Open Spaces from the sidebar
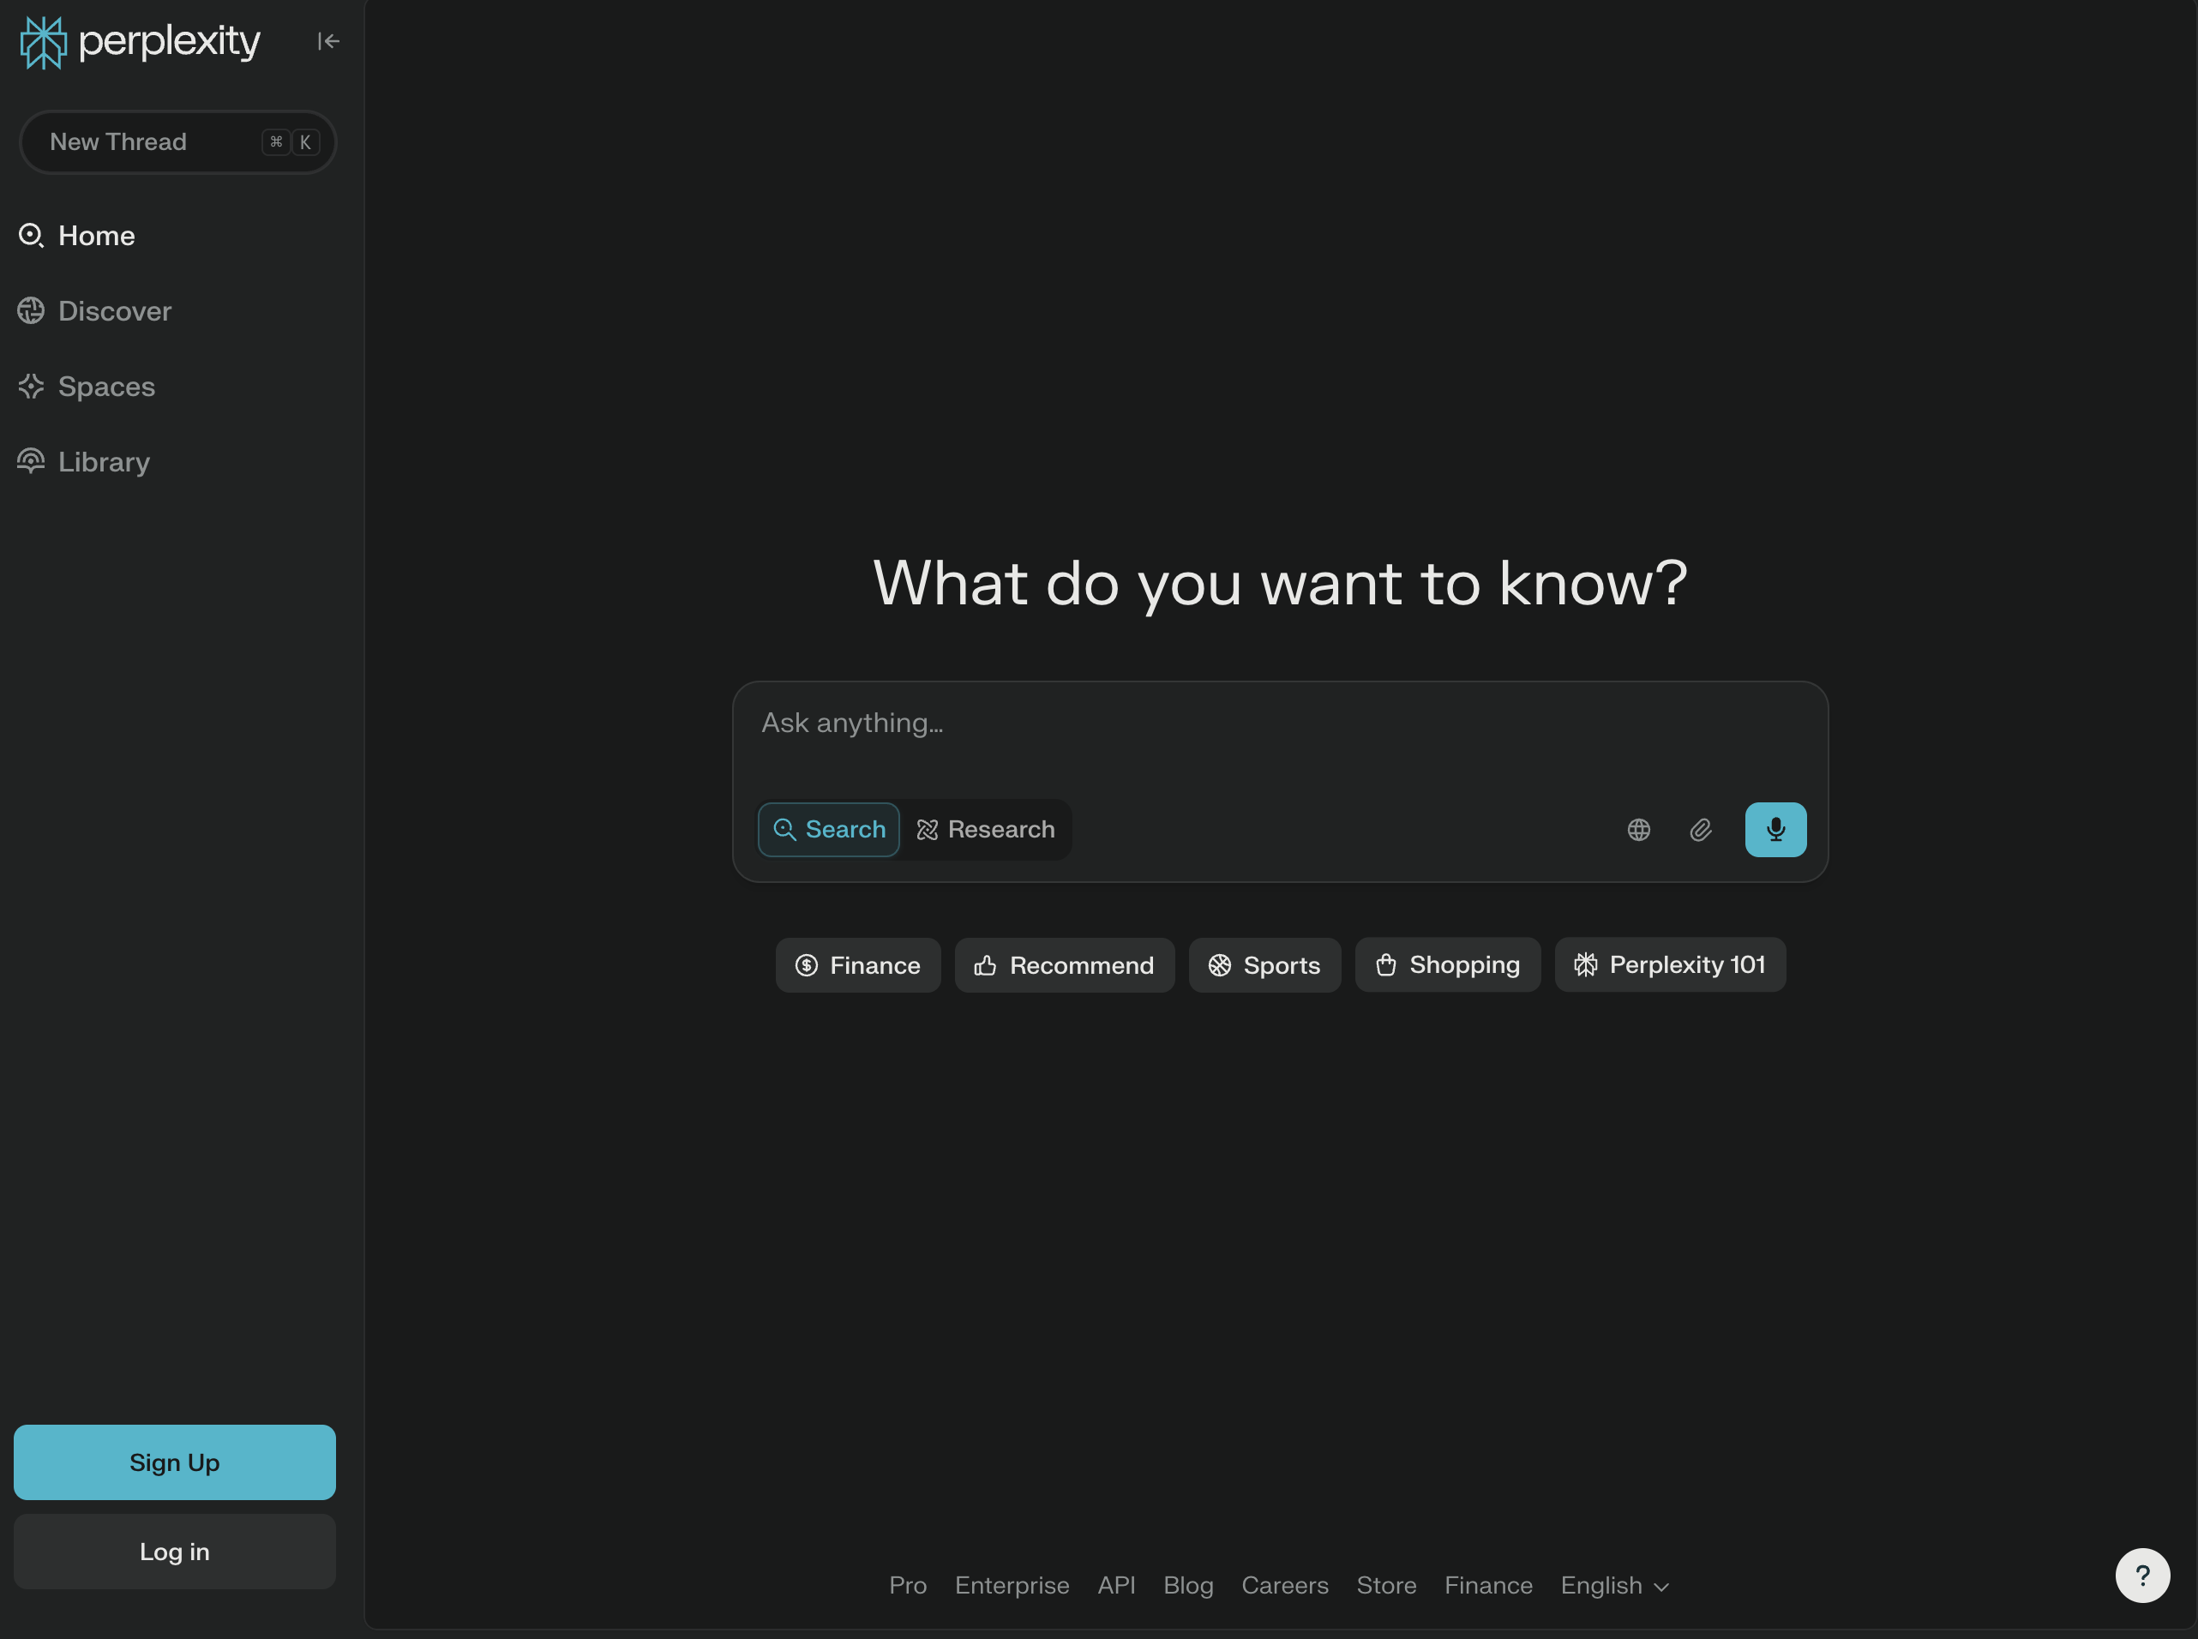Viewport: 2198px width, 1639px height. (87, 386)
